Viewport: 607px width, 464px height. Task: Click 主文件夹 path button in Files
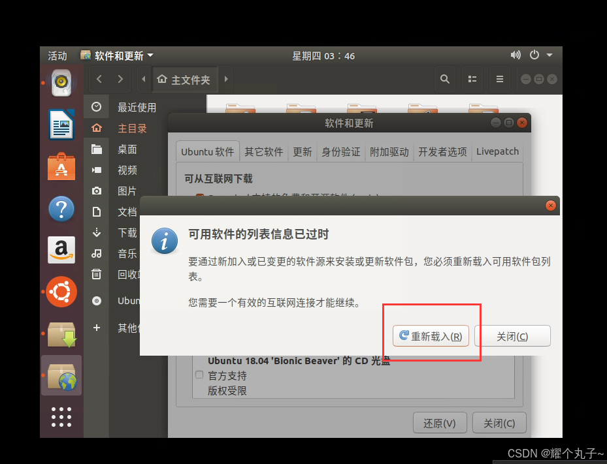pyautogui.click(x=185, y=79)
